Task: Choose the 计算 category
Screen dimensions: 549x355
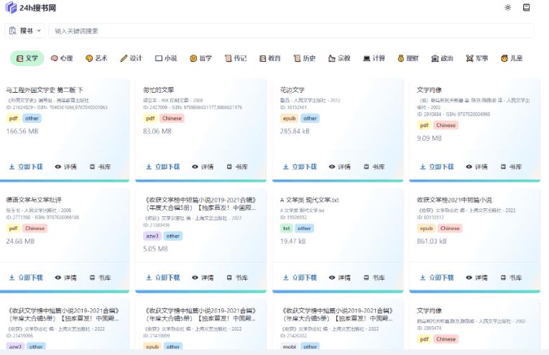Action: click(374, 58)
